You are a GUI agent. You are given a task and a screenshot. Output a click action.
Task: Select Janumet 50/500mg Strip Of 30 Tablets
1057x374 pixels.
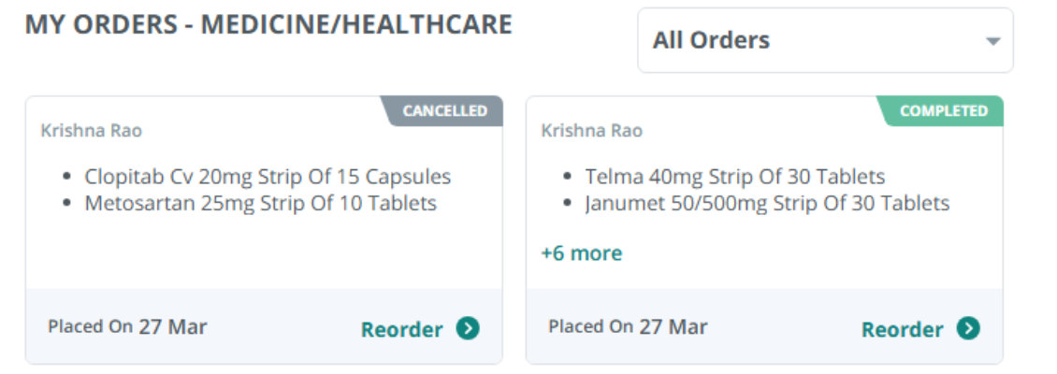(x=767, y=203)
